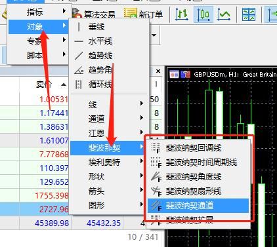The height and width of the screenshot is (247, 277).
Task: Click the horizontal line icon beside 水平线
Action: pos(79,41)
